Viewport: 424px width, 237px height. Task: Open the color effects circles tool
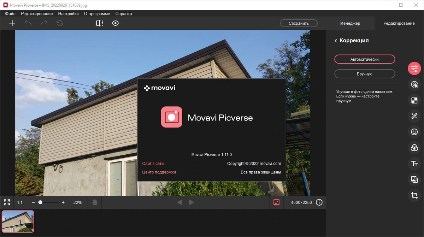(414, 148)
